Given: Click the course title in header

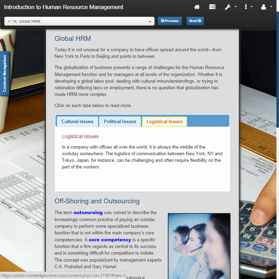Looking at the screenshot, I should tap(64, 7).
